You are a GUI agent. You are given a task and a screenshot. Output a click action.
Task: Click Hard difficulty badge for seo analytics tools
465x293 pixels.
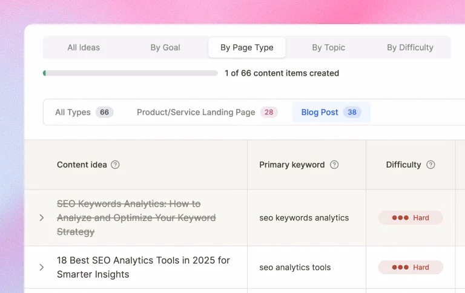point(411,267)
